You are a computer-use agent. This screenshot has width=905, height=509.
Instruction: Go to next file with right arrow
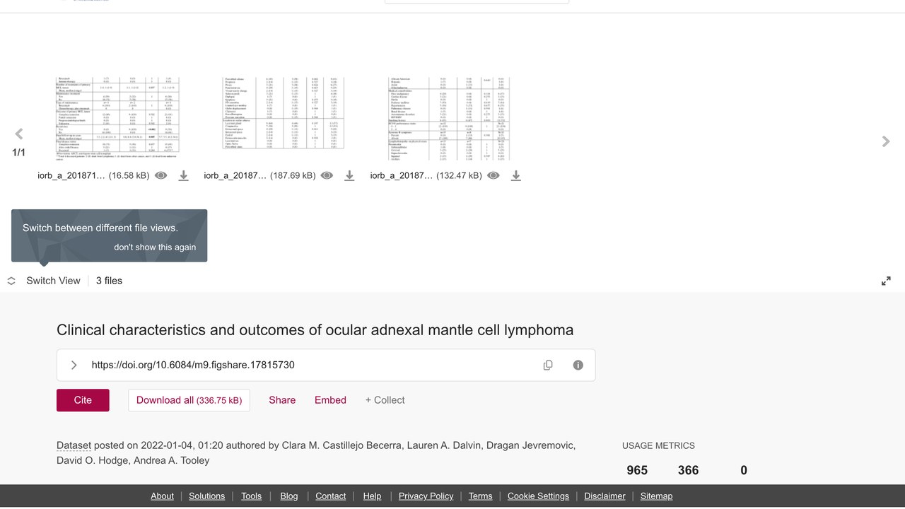[x=886, y=141]
